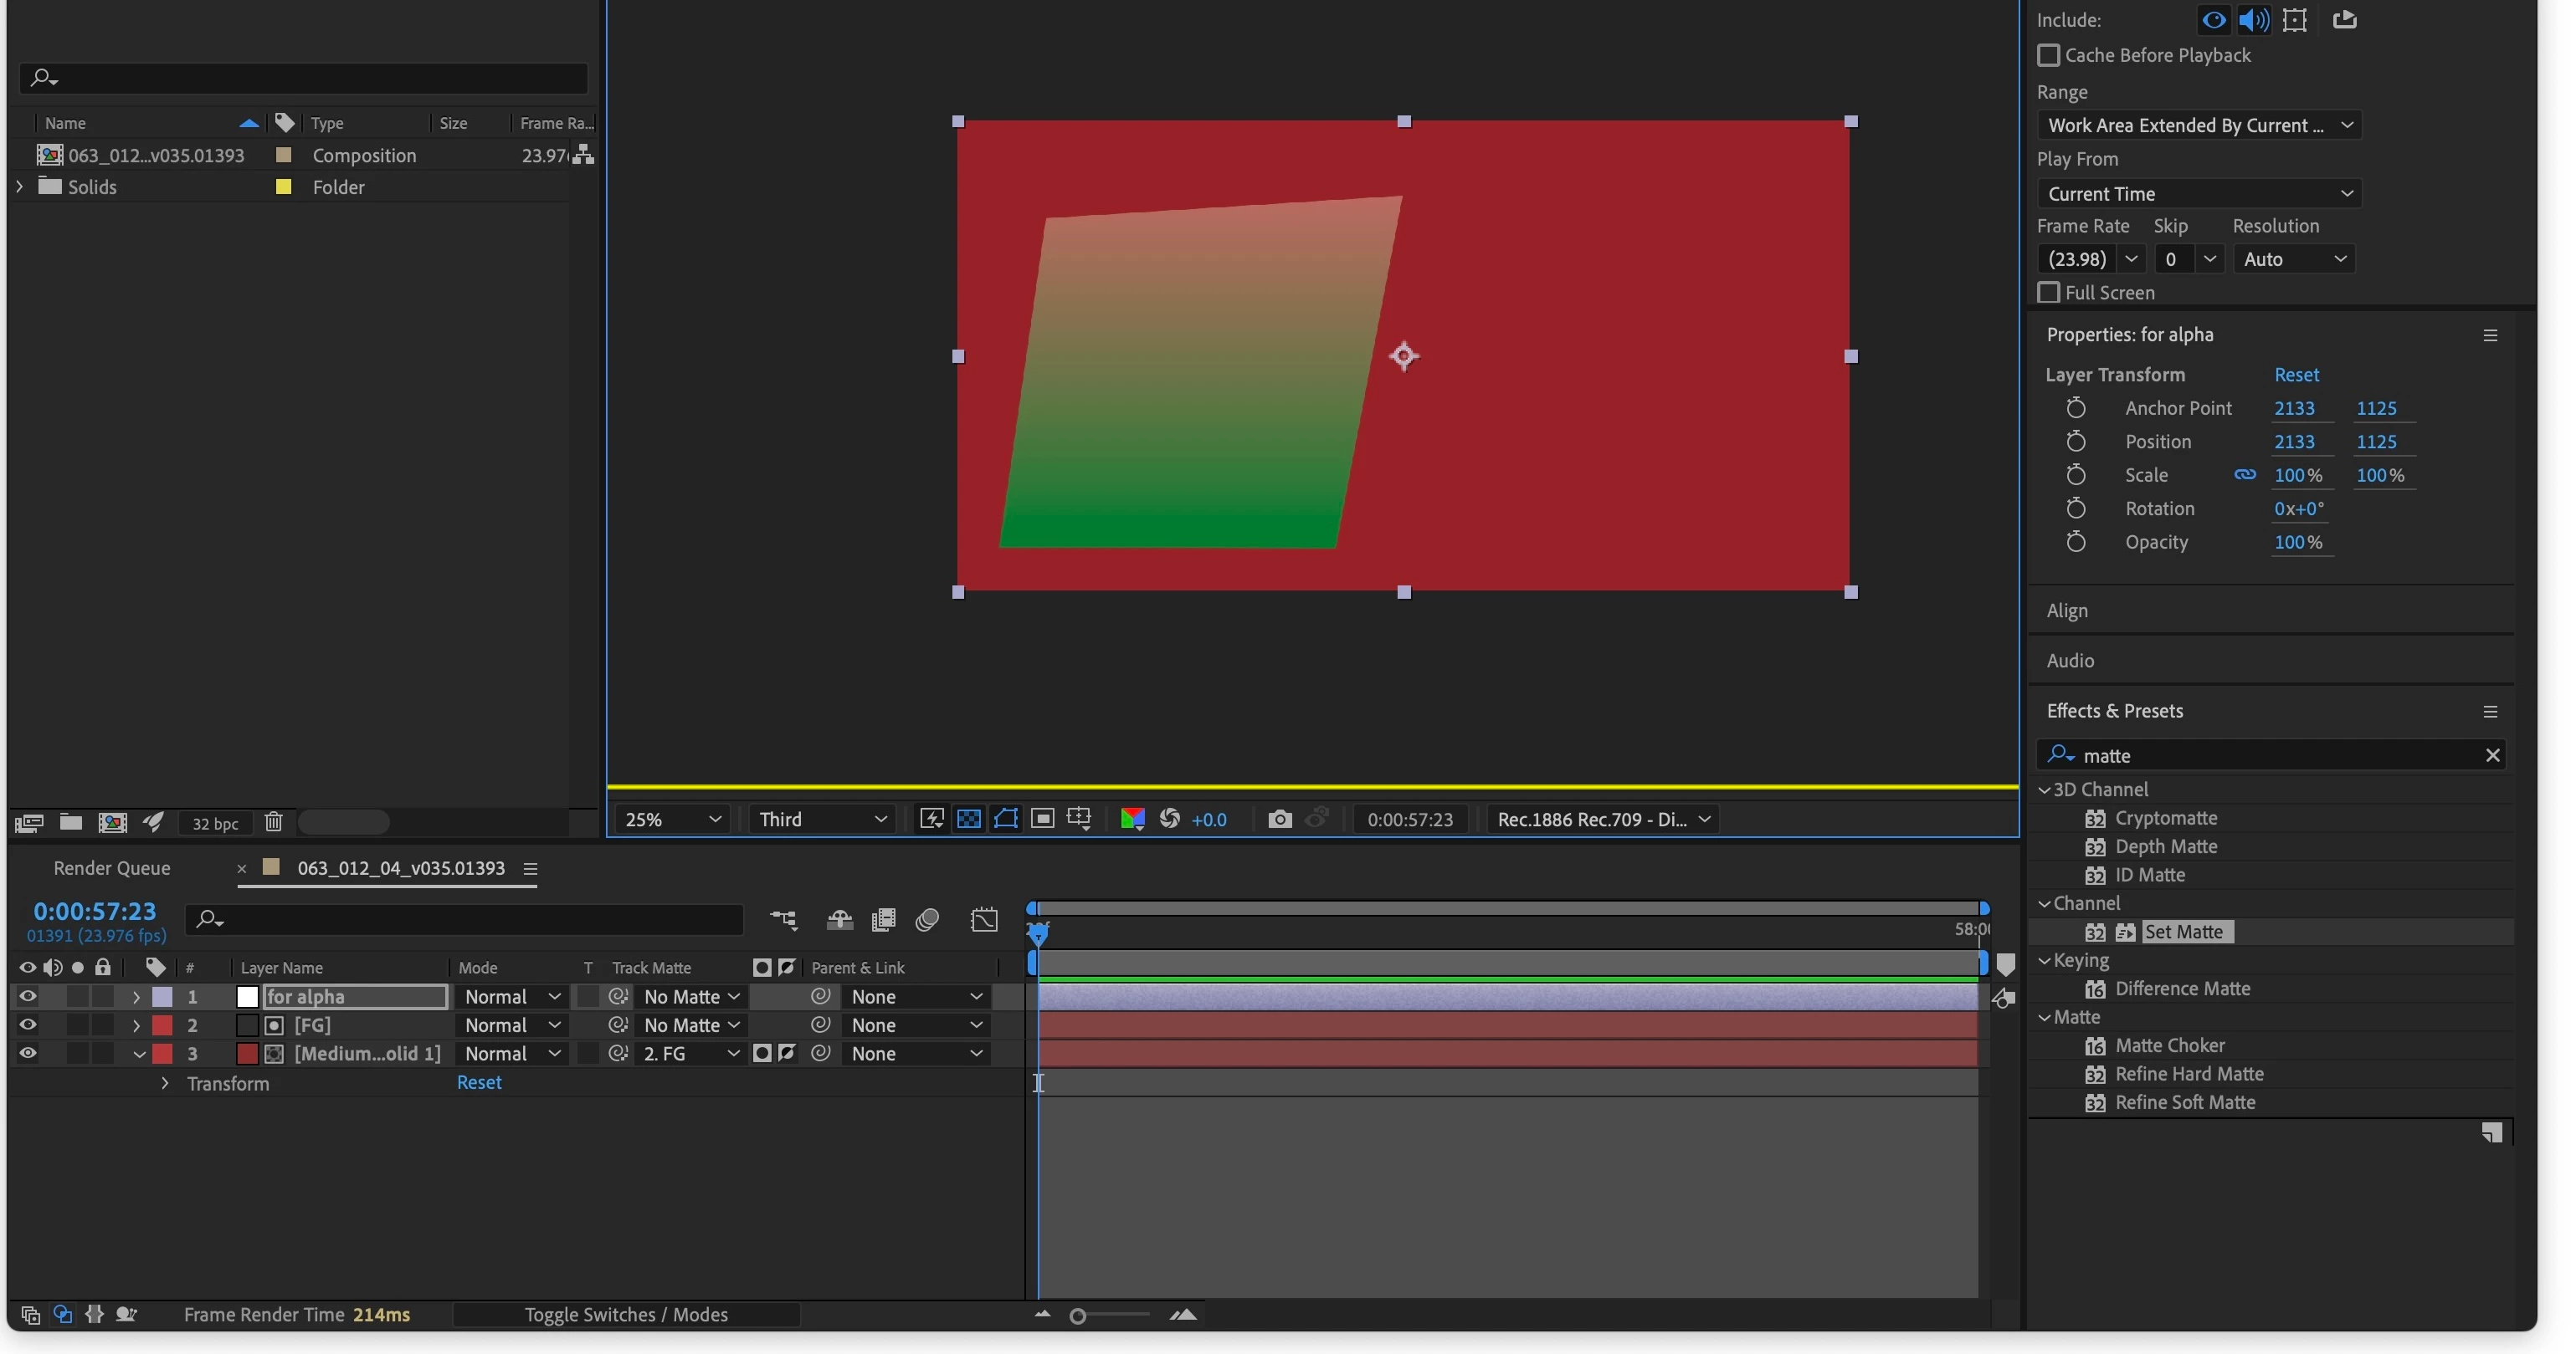The image size is (2576, 1354).
Task: Open the viewer magnification 25% dropdown
Action: point(671,820)
